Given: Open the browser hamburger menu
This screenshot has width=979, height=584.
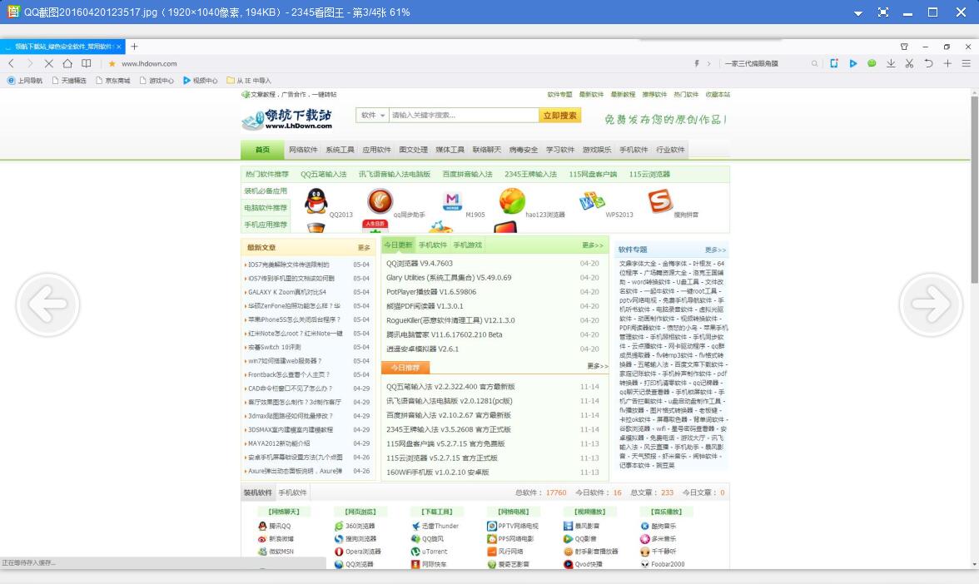Looking at the screenshot, I should 966,63.
